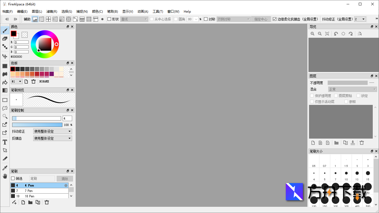The height and width of the screenshot is (213, 379).
Task: Expand the 抖动修正 dropdown showing 使用整体设定
Action: tap(52, 131)
